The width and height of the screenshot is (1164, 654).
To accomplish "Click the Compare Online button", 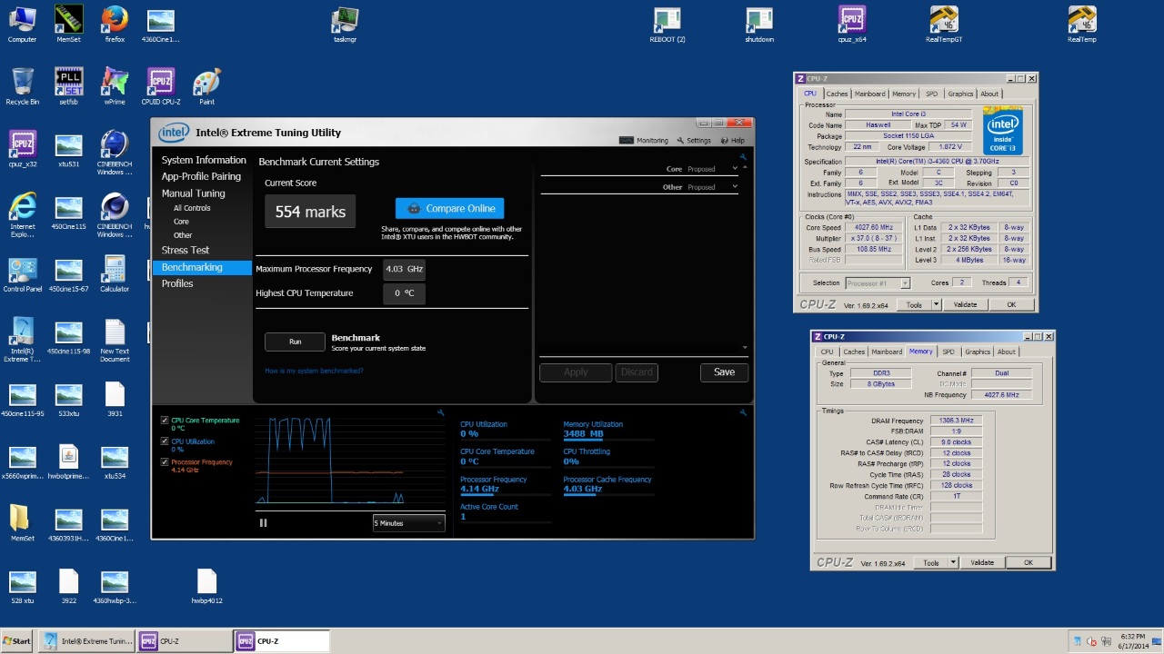I will [449, 208].
